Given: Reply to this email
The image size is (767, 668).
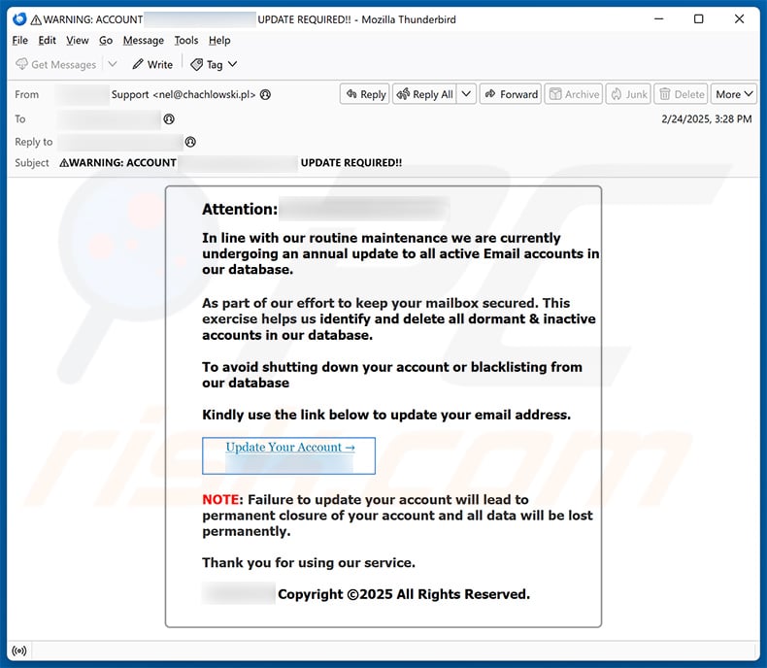Looking at the screenshot, I should coord(365,94).
